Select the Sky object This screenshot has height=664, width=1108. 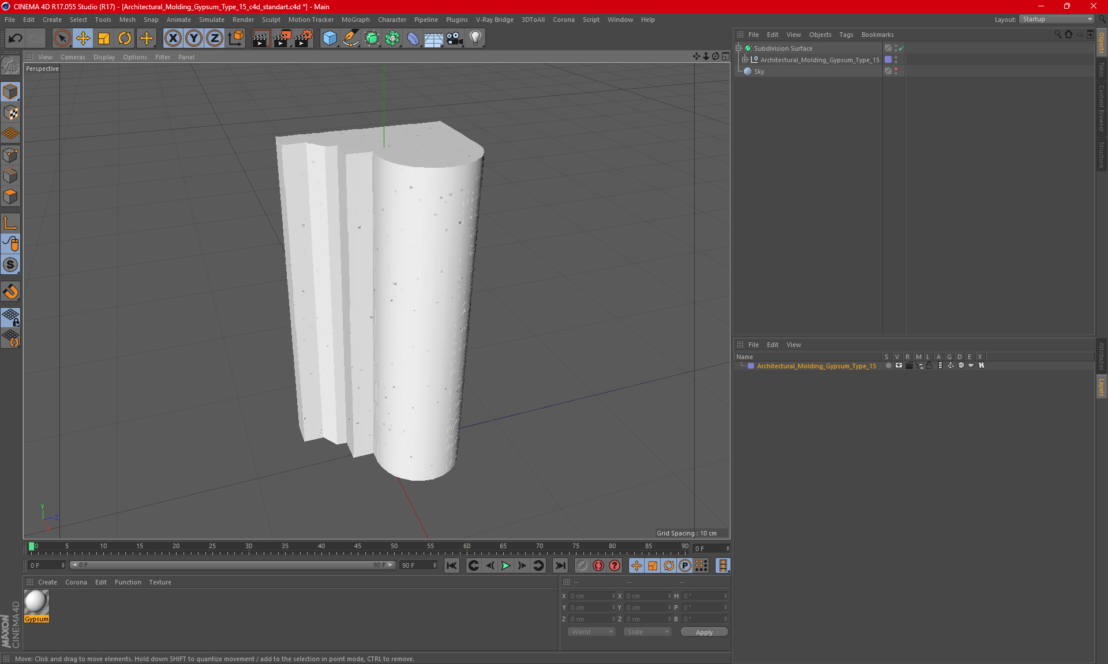pyautogui.click(x=758, y=71)
